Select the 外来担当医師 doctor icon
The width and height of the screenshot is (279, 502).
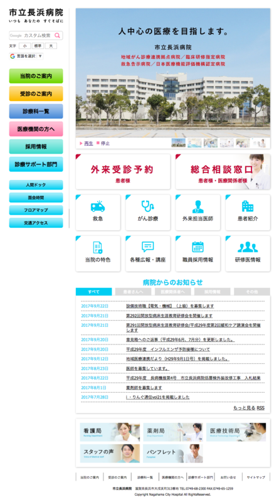click(197, 207)
